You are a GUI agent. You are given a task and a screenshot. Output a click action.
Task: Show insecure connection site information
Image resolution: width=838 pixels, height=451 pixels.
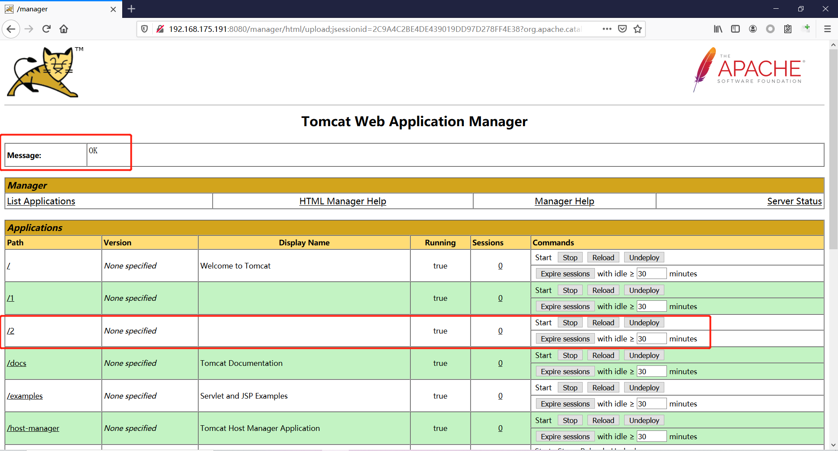[160, 29]
